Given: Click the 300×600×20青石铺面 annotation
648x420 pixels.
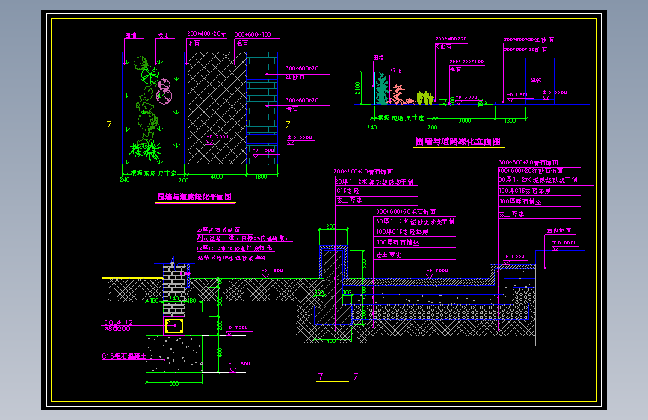Looking at the screenshot, I should (528, 162).
